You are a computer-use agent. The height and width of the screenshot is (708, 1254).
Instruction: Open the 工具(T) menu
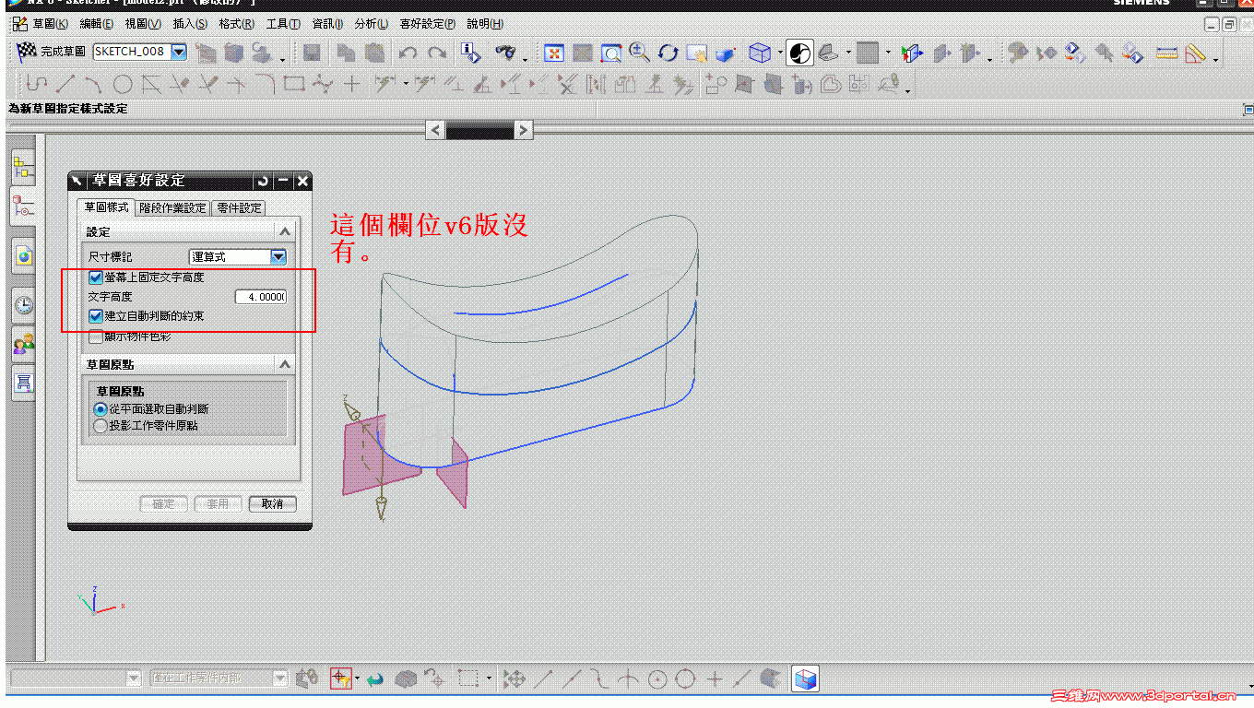(283, 24)
